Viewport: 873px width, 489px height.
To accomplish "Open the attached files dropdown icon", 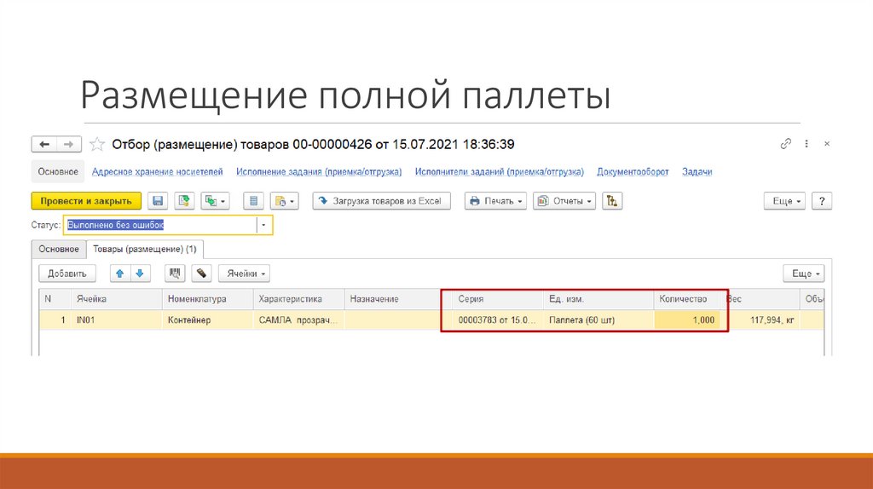I will [285, 201].
